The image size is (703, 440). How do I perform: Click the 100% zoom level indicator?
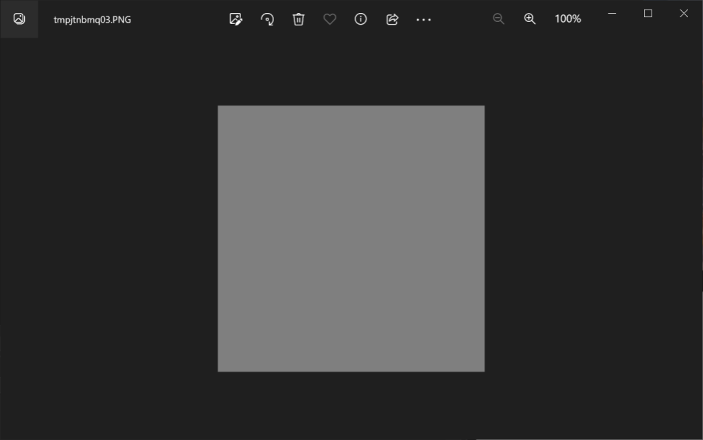click(x=568, y=19)
